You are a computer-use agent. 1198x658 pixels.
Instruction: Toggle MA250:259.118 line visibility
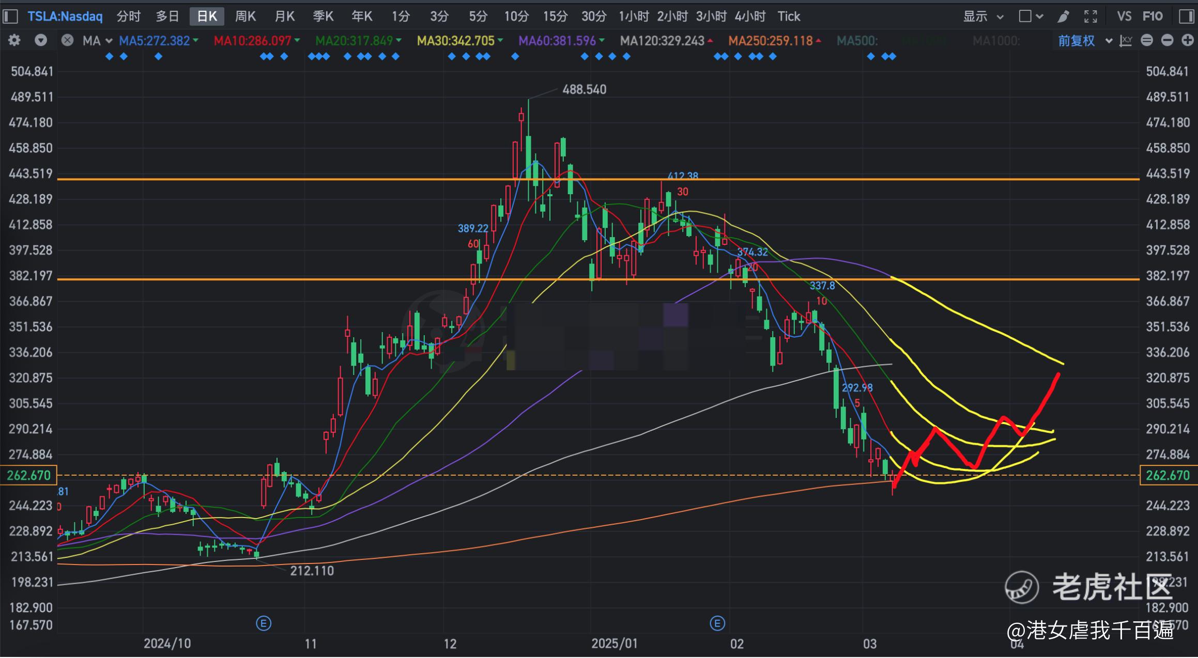[x=775, y=40]
